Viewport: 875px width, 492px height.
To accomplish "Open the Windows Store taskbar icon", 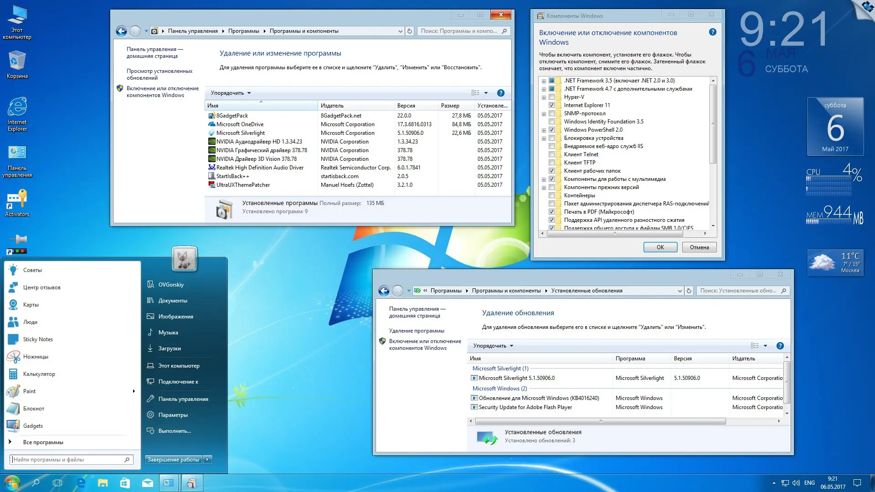I will [x=125, y=483].
